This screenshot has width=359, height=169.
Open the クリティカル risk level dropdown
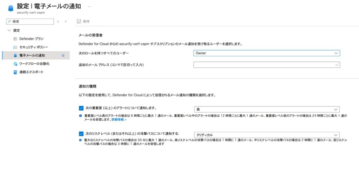tap(266, 135)
